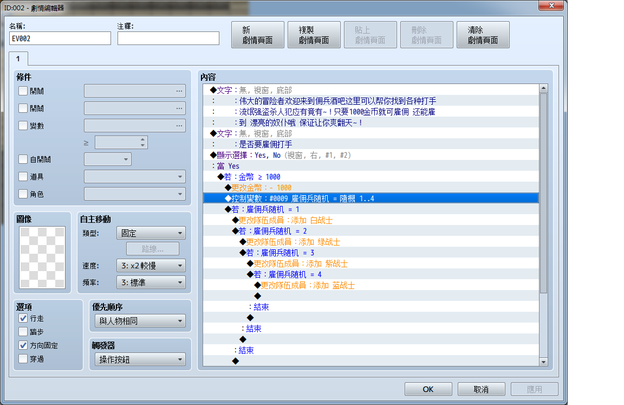Viewport: 624px width, 405px height.
Task: Select the 顯示選擇：Yes, No row
Action: 371,155
